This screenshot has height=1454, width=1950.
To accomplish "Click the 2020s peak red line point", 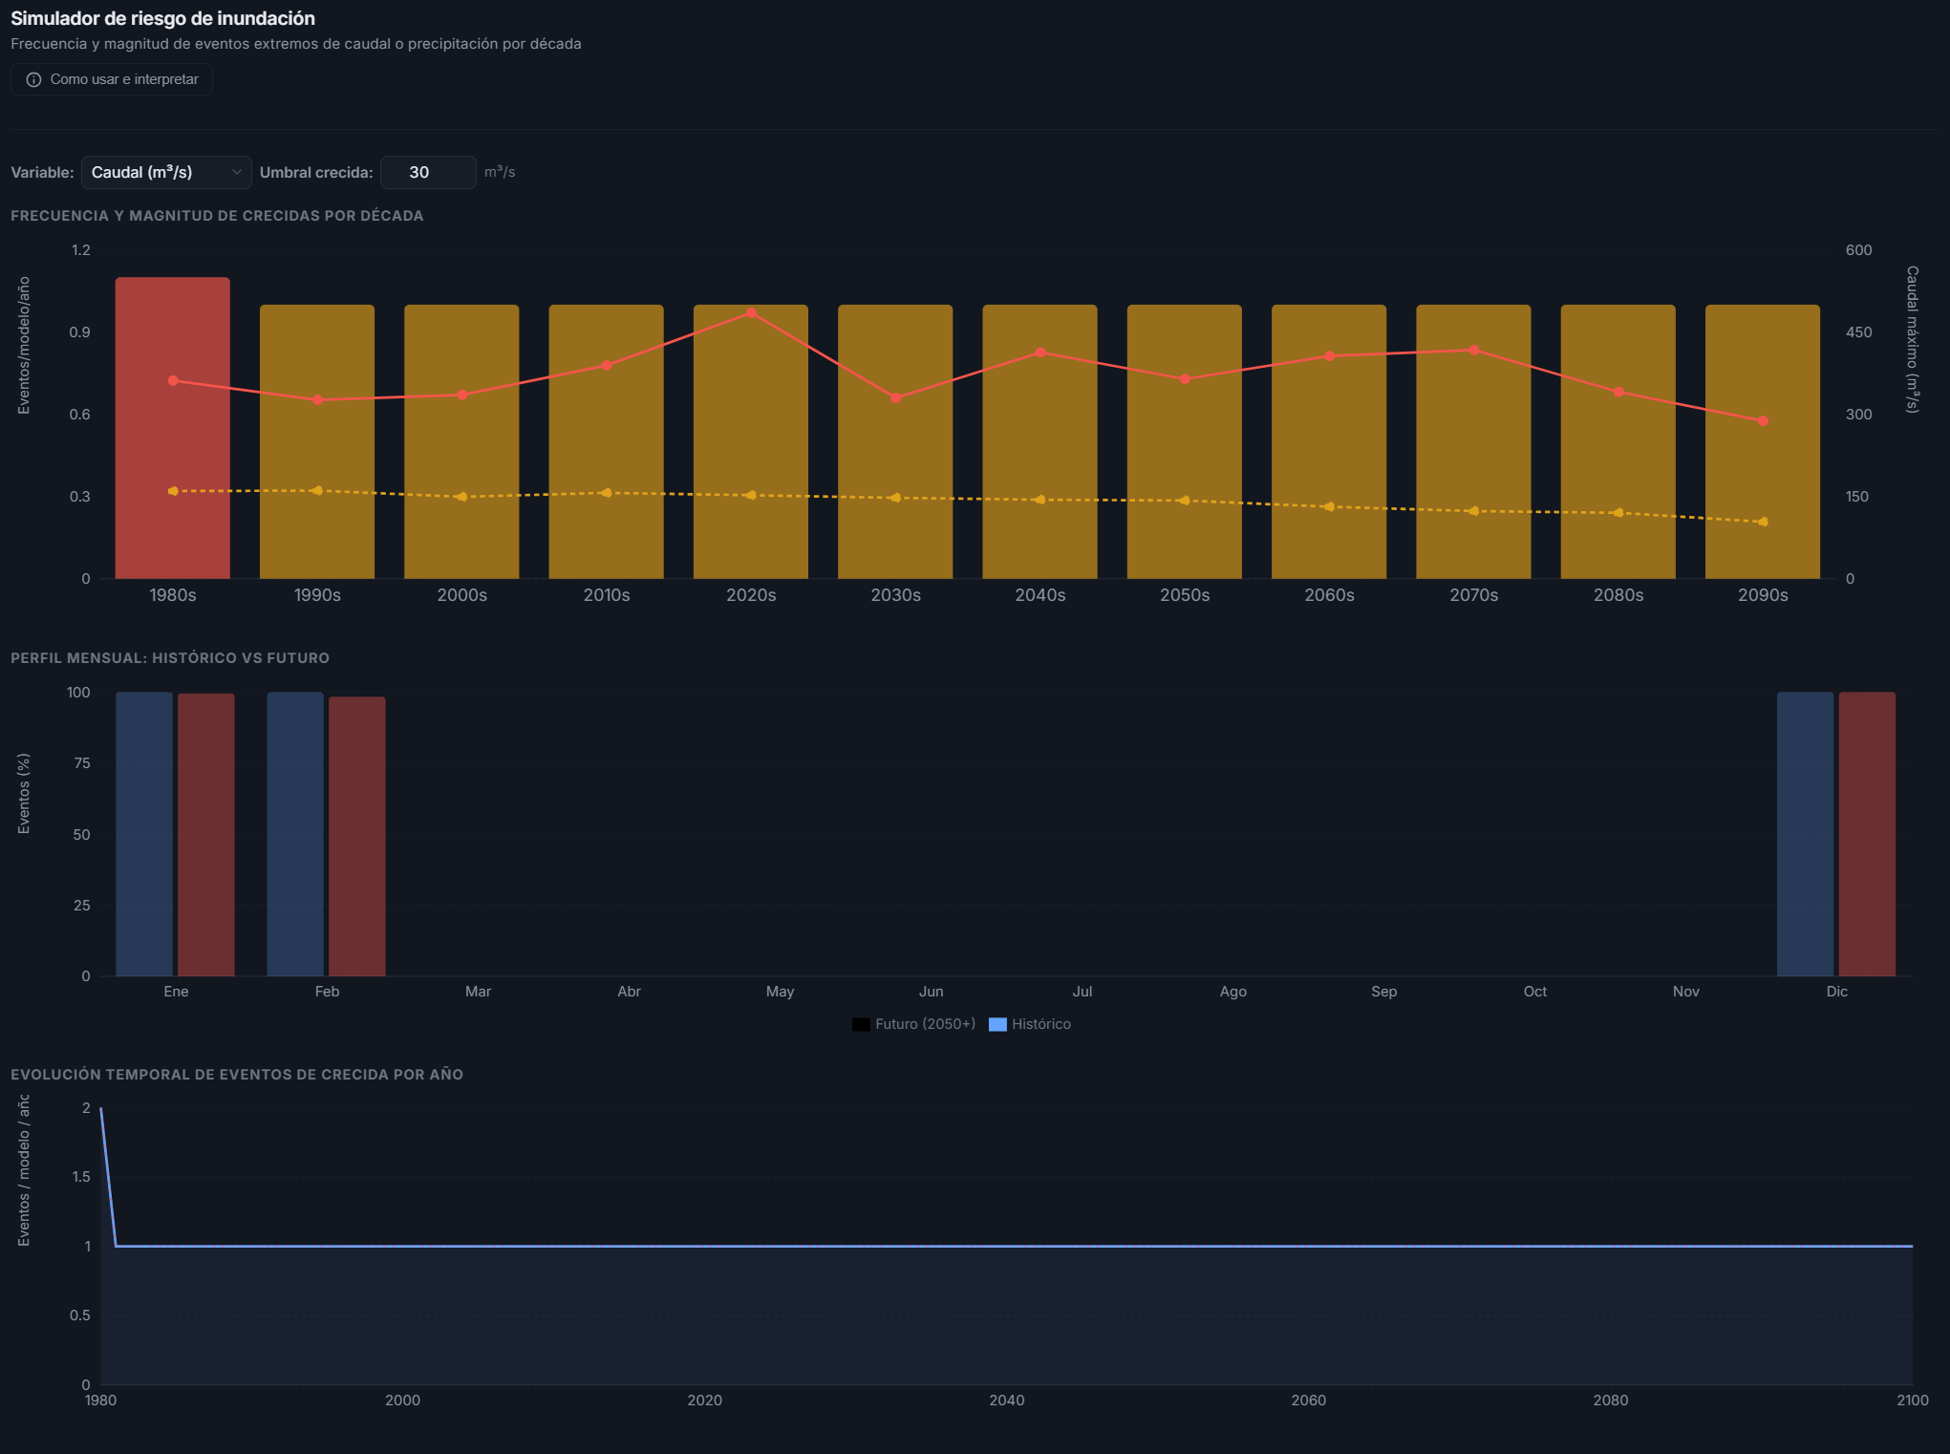I will pyautogui.click(x=751, y=312).
